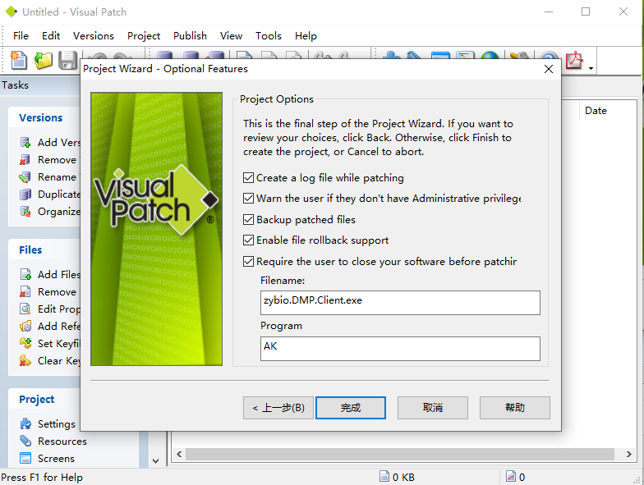Close the Project Wizard dialog
This screenshot has height=485, width=644.
[549, 69]
